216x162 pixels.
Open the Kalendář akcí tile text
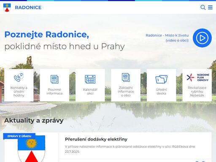tap(90, 92)
